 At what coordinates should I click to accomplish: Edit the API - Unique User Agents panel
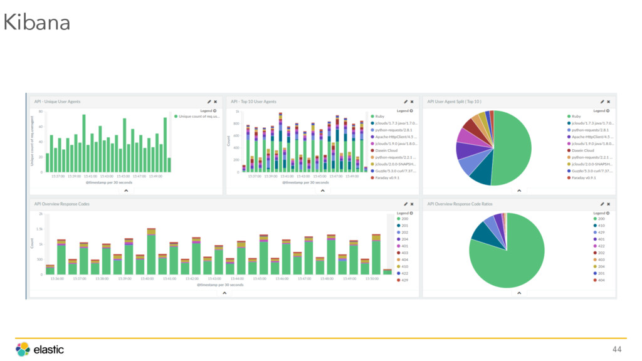209,102
